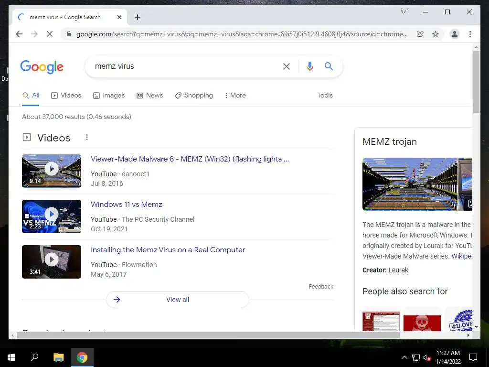Screen dimensions: 489x367
Task: Switch to the Shopping tab
Action: pyautogui.click(x=194, y=96)
